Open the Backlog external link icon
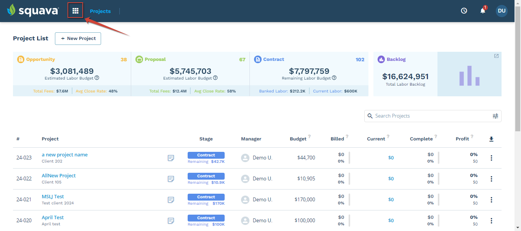 [x=496, y=56]
